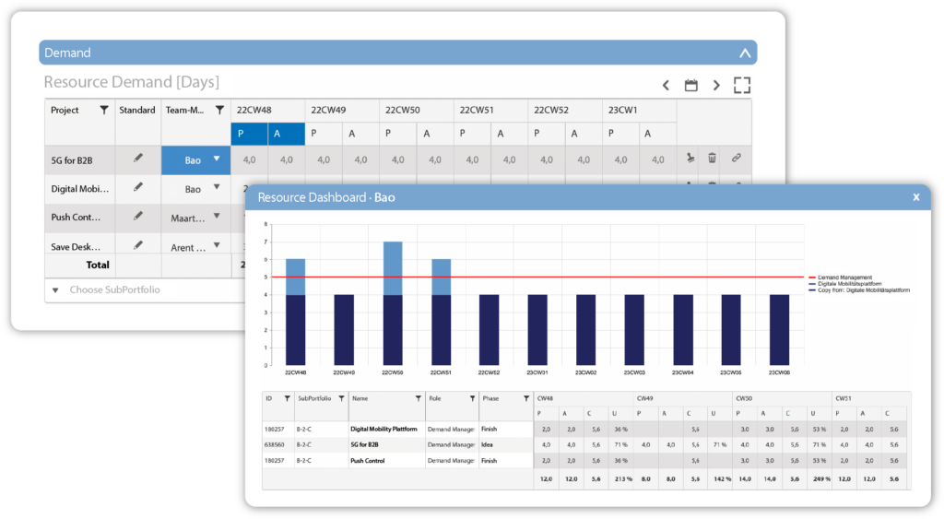Click edit pencil for 5G for B2B

[138, 159]
